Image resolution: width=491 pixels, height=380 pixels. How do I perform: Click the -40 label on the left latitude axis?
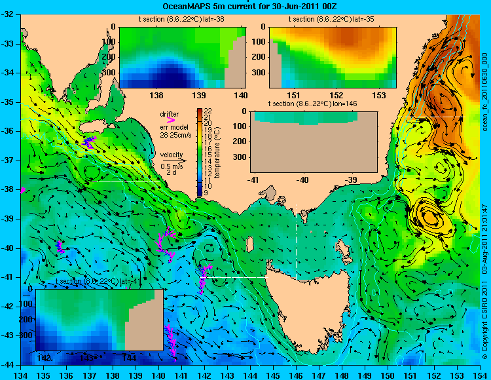[8, 248]
